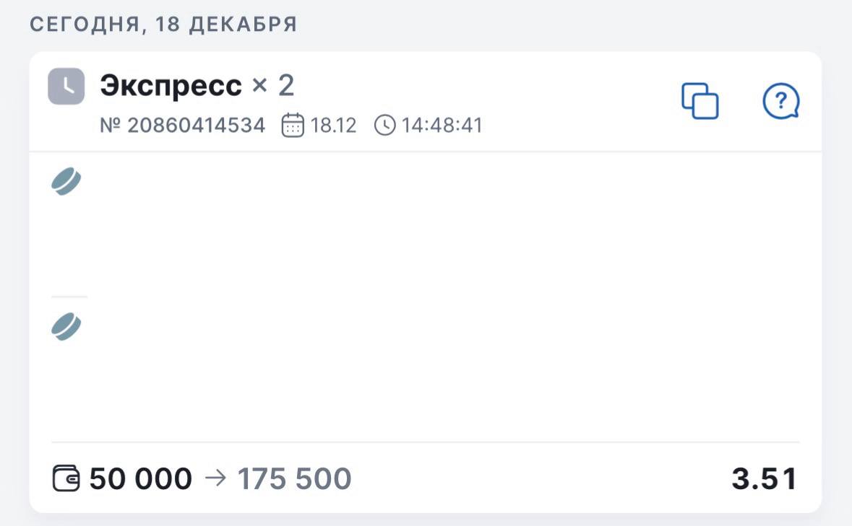The image size is (852, 526).
Task: Select the first hockey puck icon
Action: point(66,181)
